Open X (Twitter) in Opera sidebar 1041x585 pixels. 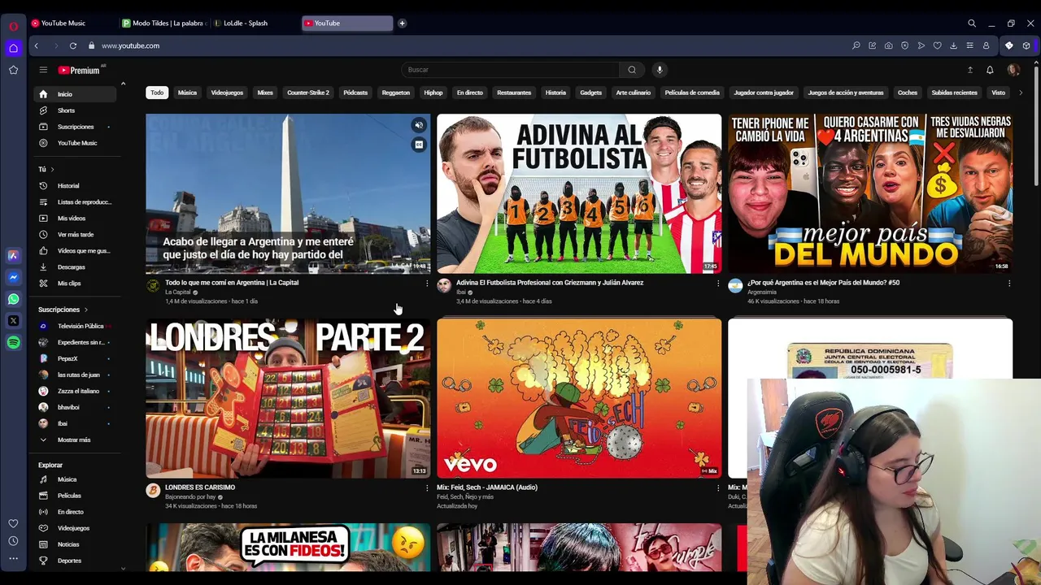point(13,321)
